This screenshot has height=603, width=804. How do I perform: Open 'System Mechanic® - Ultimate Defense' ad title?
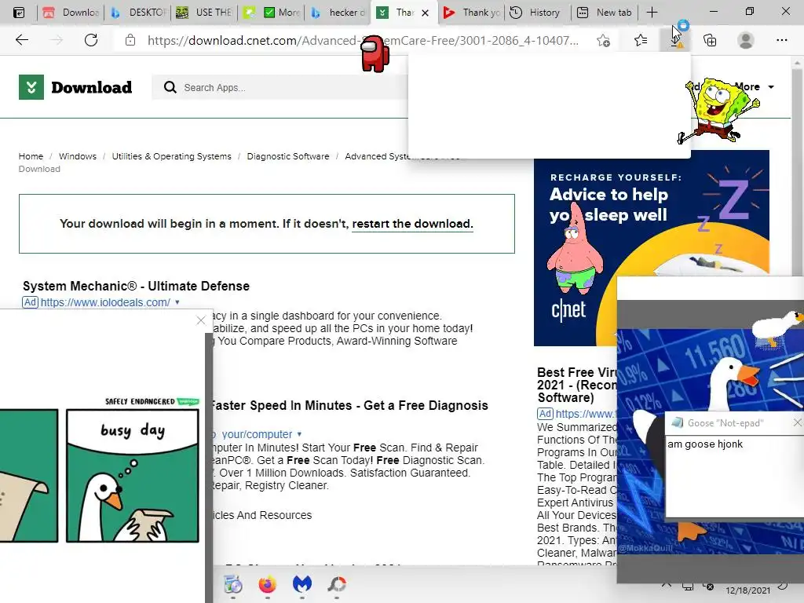(x=136, y=286)
